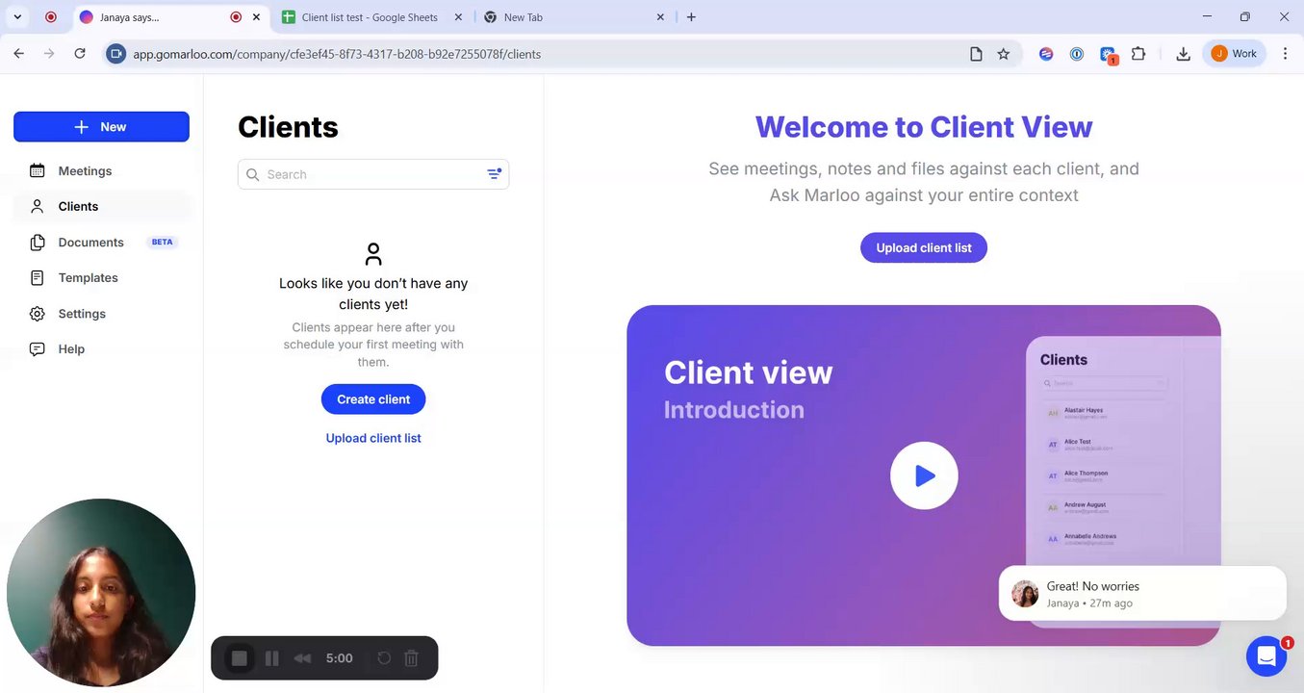This screenshot has width=1304, height=693.
Task: Bookmark this page with the star icon
Action: (x=1004, y=54)
